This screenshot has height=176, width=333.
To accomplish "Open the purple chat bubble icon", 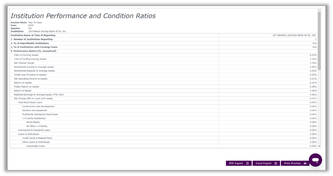I will pos(315,160).
